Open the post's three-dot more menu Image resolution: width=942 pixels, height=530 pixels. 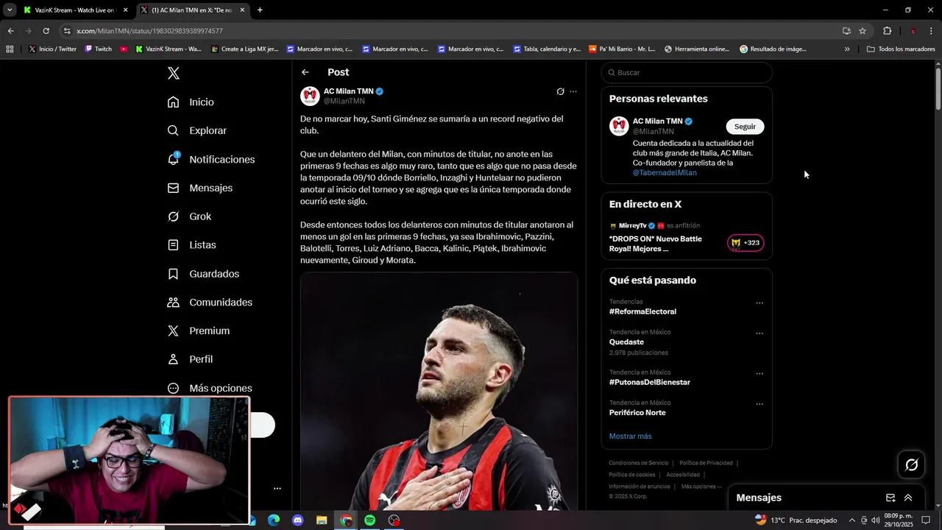click(573, 91)
